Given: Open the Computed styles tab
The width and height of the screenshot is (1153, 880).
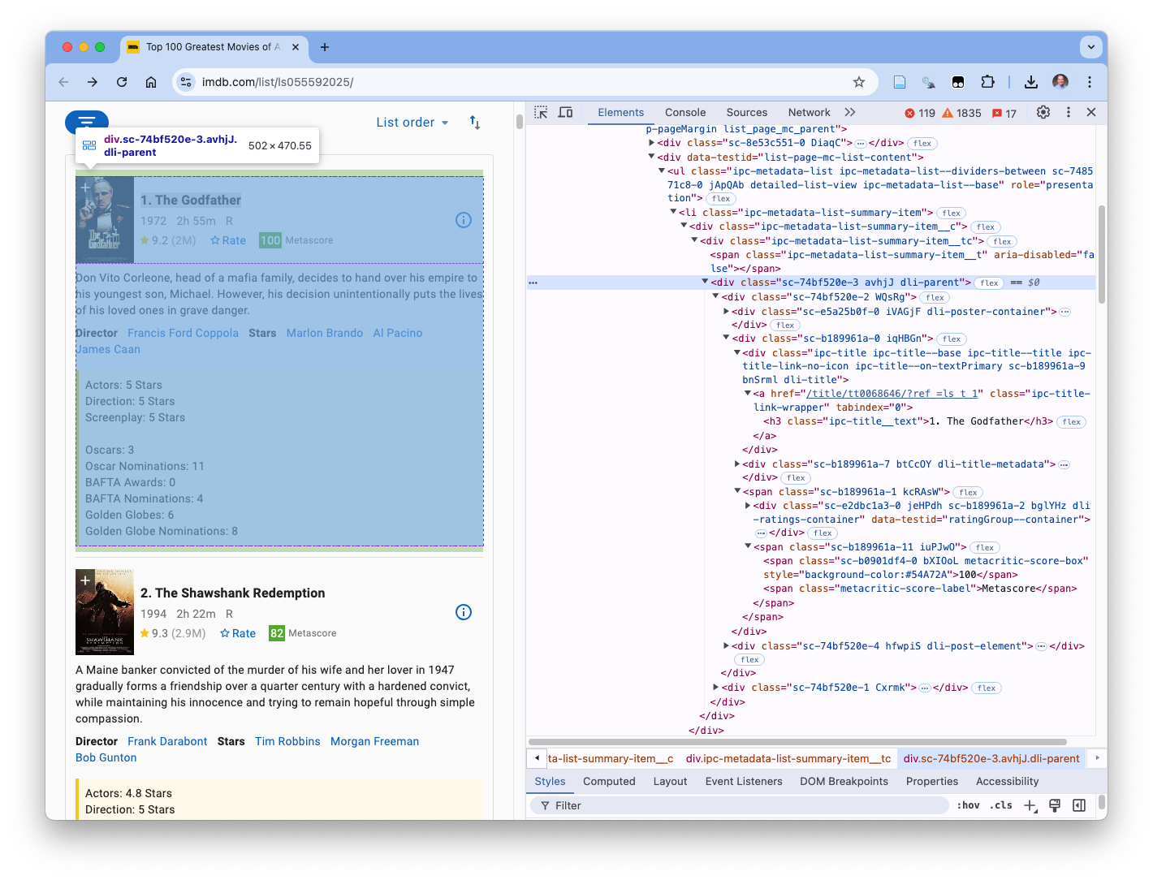Looking at the screenshot, I should [x=609, y=782].
